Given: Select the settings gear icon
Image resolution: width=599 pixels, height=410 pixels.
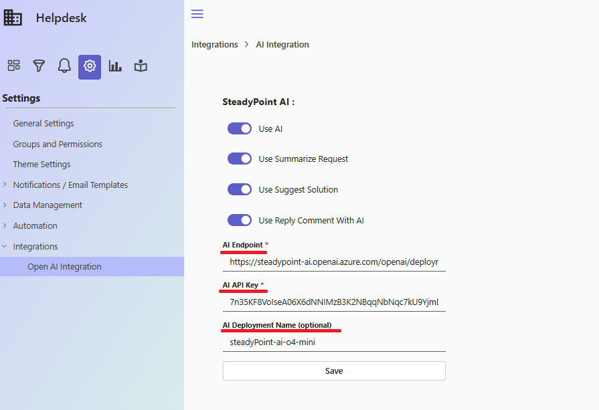Looking at the screenshot, I should [x=90, y=66].
